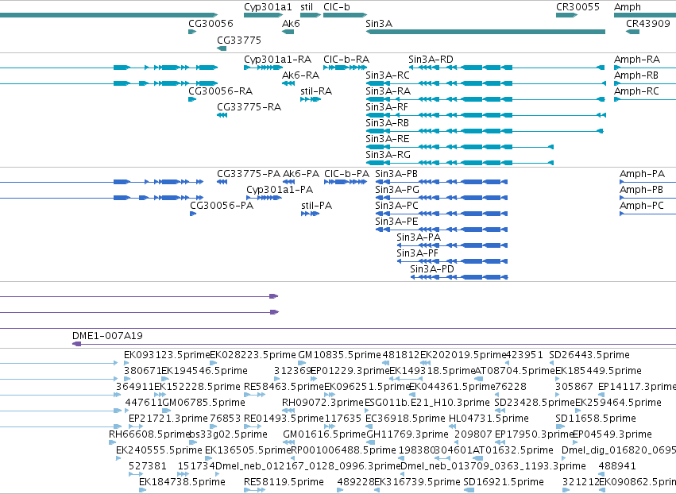This screenshot has width=676, height=494.
Task: Open the Sin3A-PG protein label
Action: click(397, 190)
